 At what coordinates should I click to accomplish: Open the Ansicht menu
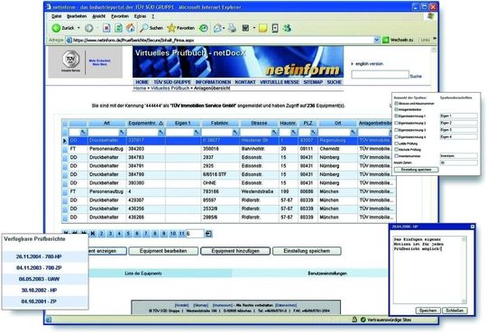99,16
